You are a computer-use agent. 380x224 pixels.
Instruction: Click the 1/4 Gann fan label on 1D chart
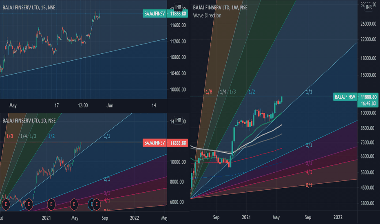tap(24, 136)
